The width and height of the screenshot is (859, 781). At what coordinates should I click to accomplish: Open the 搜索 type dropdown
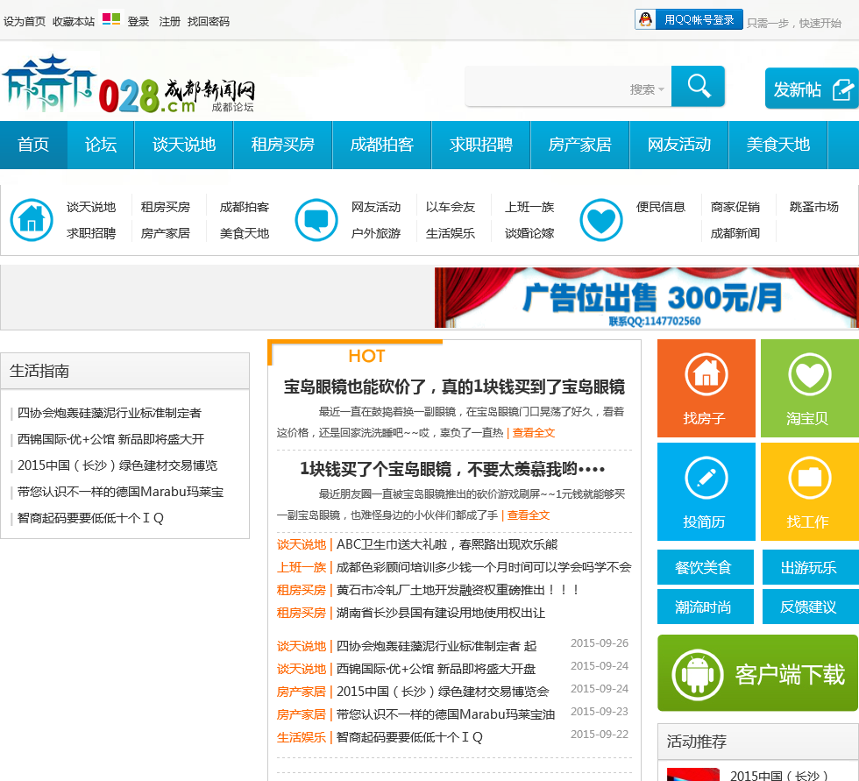point(647,89)
